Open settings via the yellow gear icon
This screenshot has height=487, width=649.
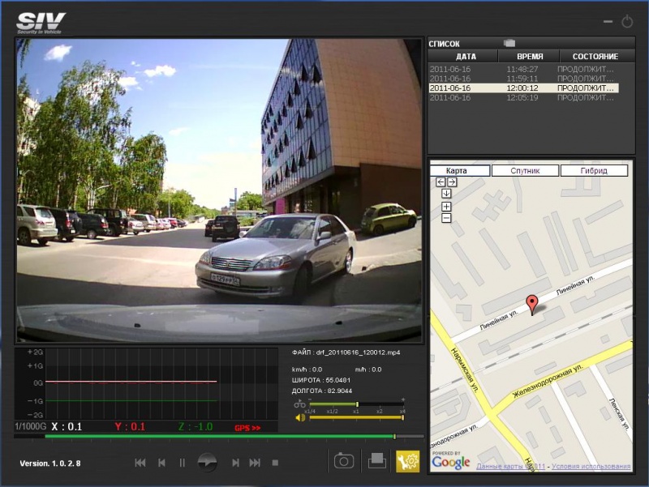click(407, 461)
